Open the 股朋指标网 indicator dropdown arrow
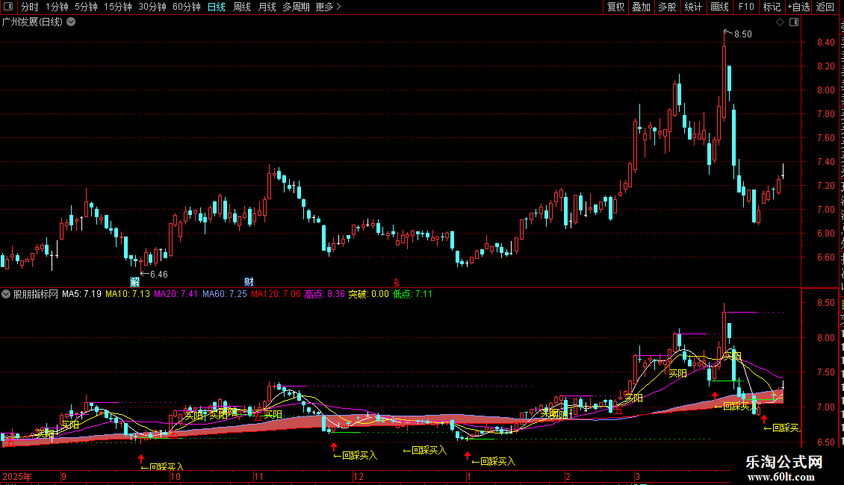 [6, 294]
